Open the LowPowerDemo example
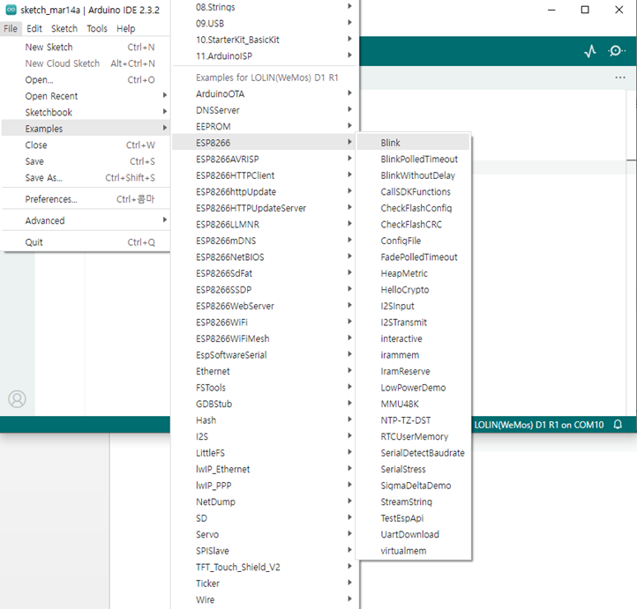 coord(413,388)
